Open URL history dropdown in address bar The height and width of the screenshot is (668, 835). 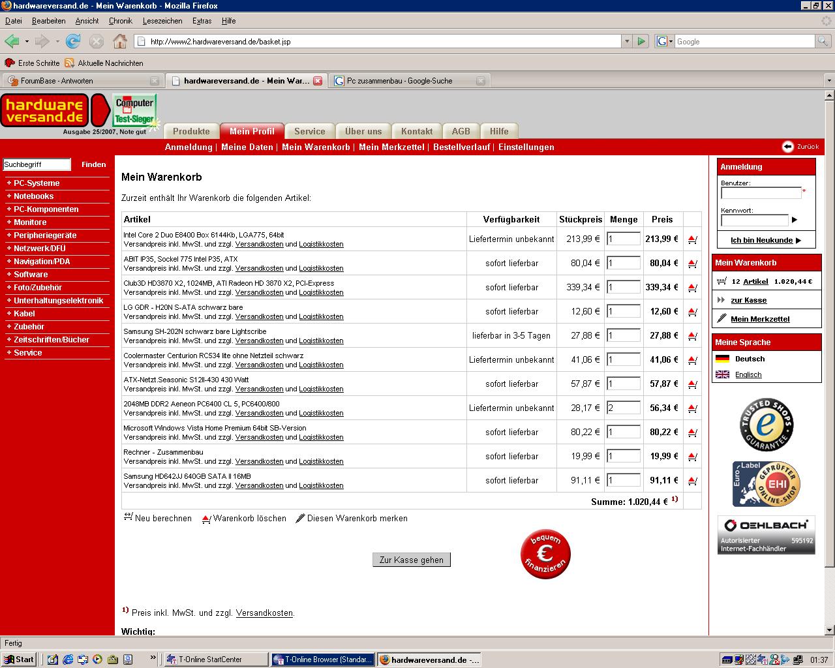627,41
